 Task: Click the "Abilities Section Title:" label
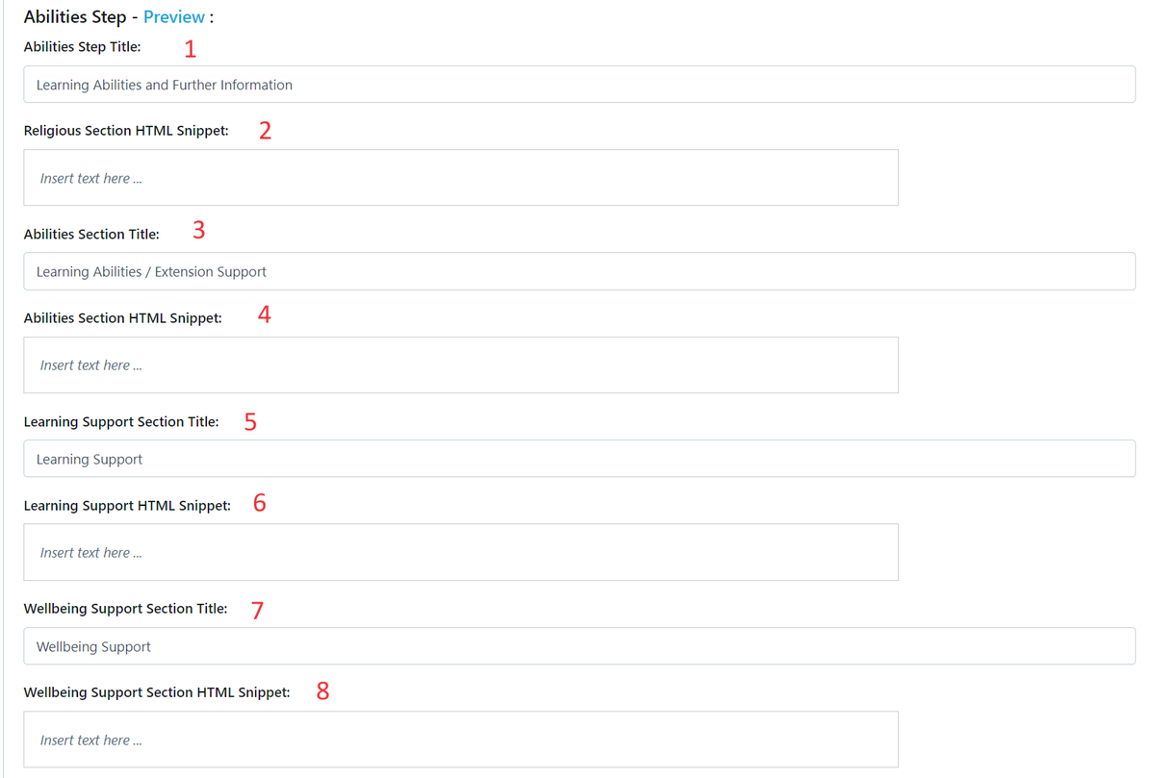(x=91, y=234)
